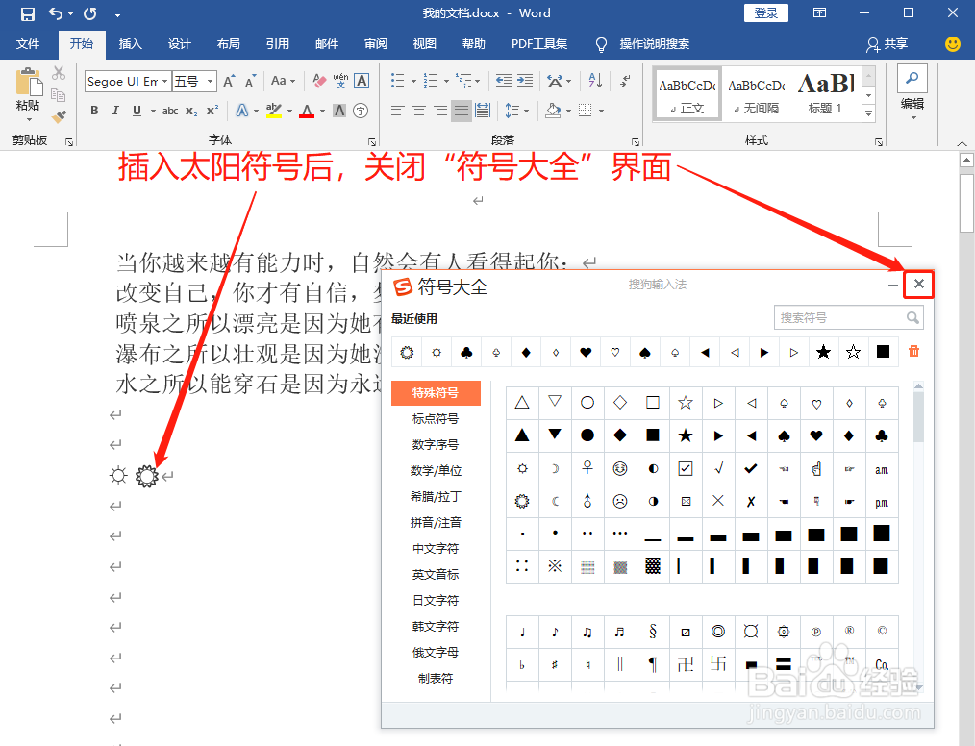Toggle distributed alignment
This screenshot has height=746, width=975.
point(483,111)
